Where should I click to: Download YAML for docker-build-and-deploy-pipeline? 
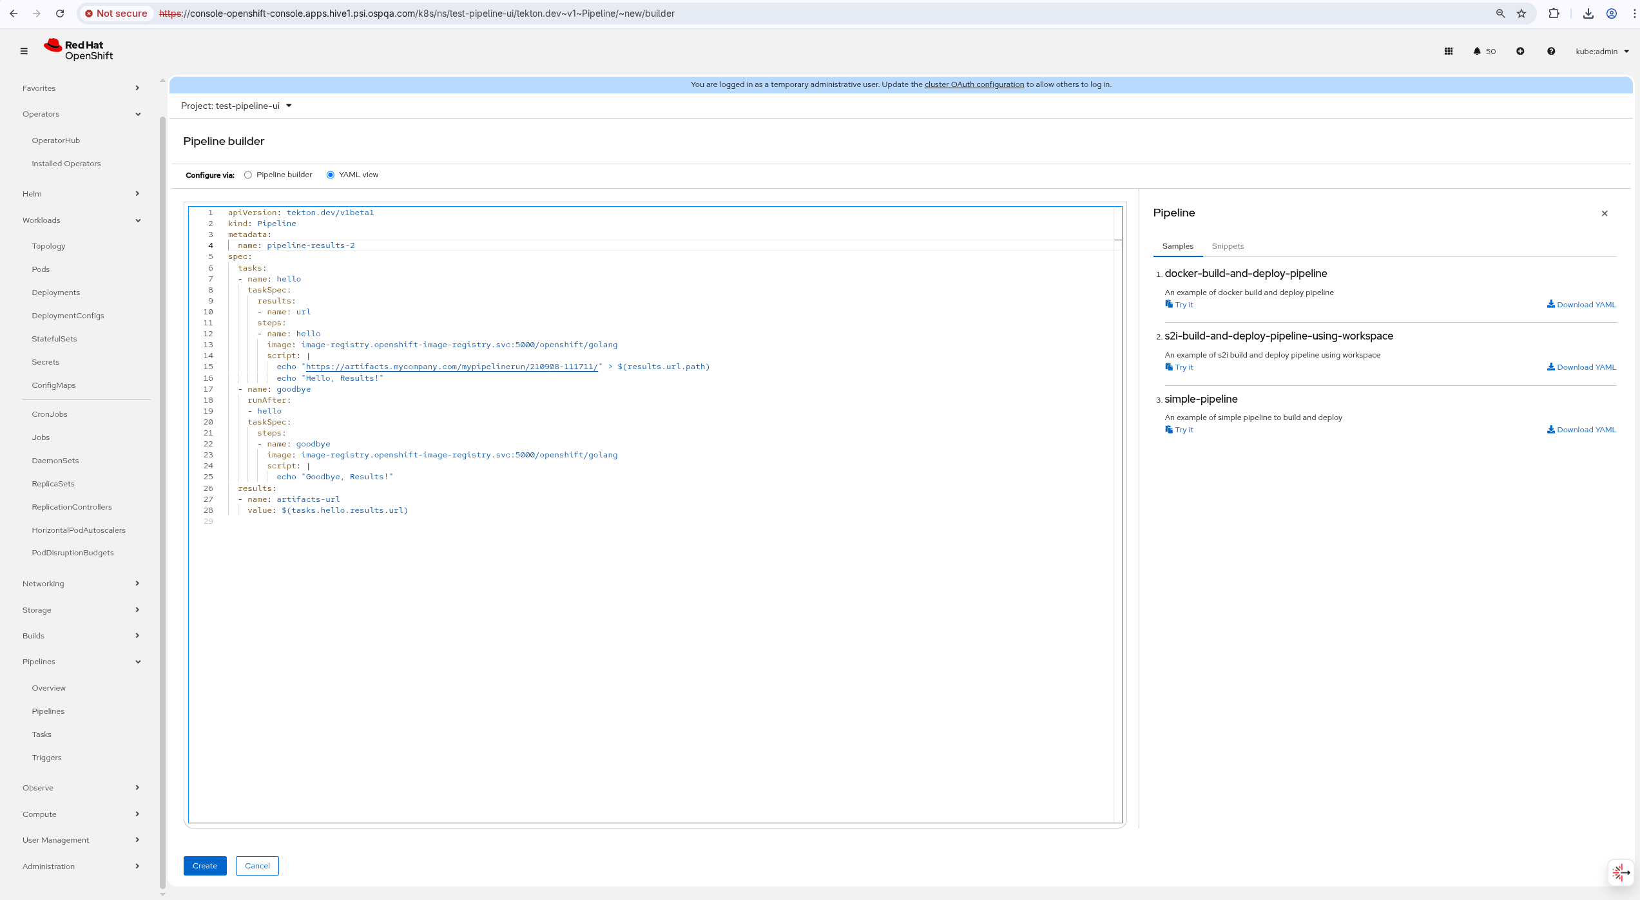1581,305
